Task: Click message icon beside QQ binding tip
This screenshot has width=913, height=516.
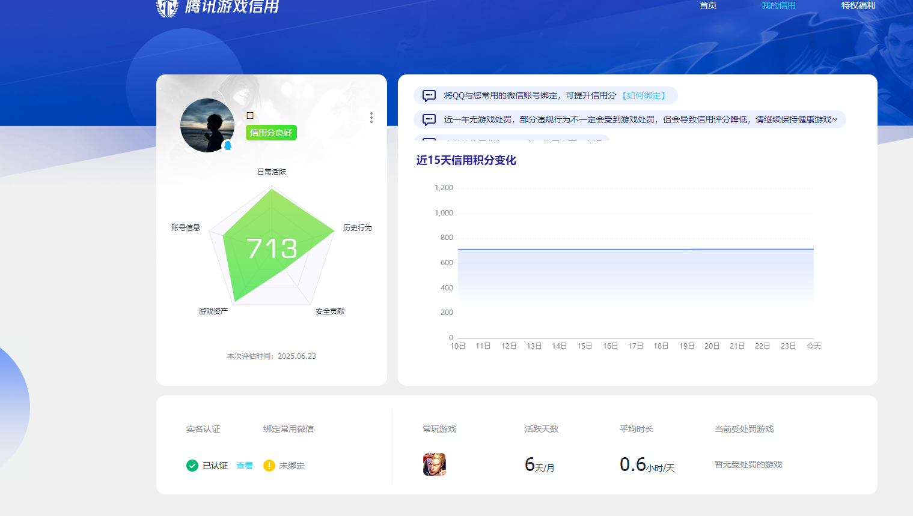Action: [429, 95]
